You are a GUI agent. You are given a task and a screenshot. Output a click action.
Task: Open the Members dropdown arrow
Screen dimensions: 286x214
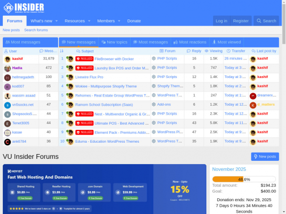119,21
